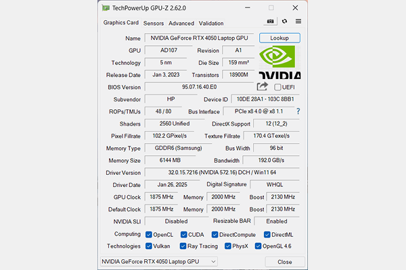Click the Shaders value 2560 Unified

[175, 124]
